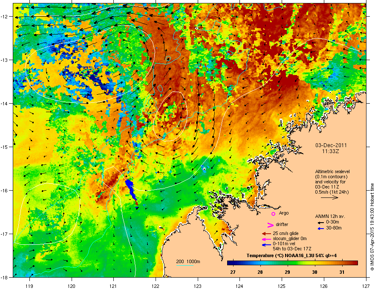Click the black 0-30m ANMN legend arrow

point(320,223)
